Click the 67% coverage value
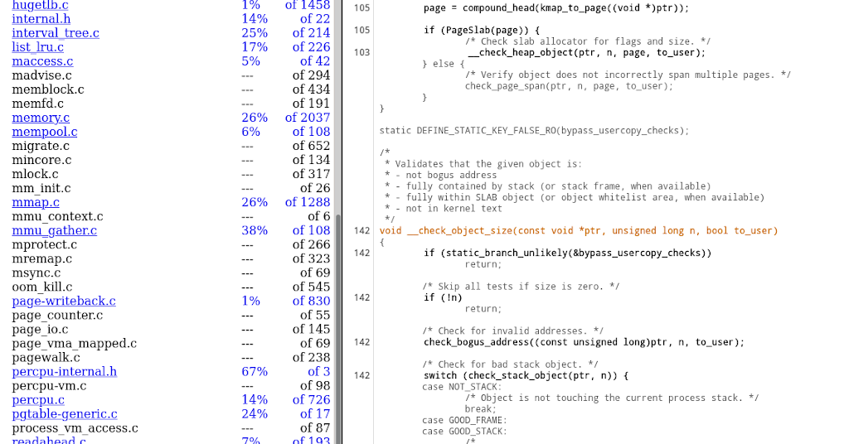 254,371
